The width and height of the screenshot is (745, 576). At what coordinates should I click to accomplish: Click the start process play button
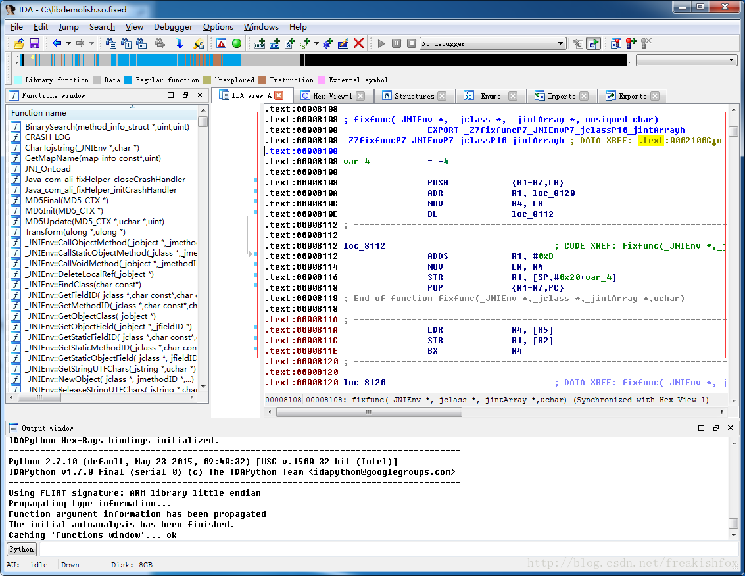pos(381,43)
